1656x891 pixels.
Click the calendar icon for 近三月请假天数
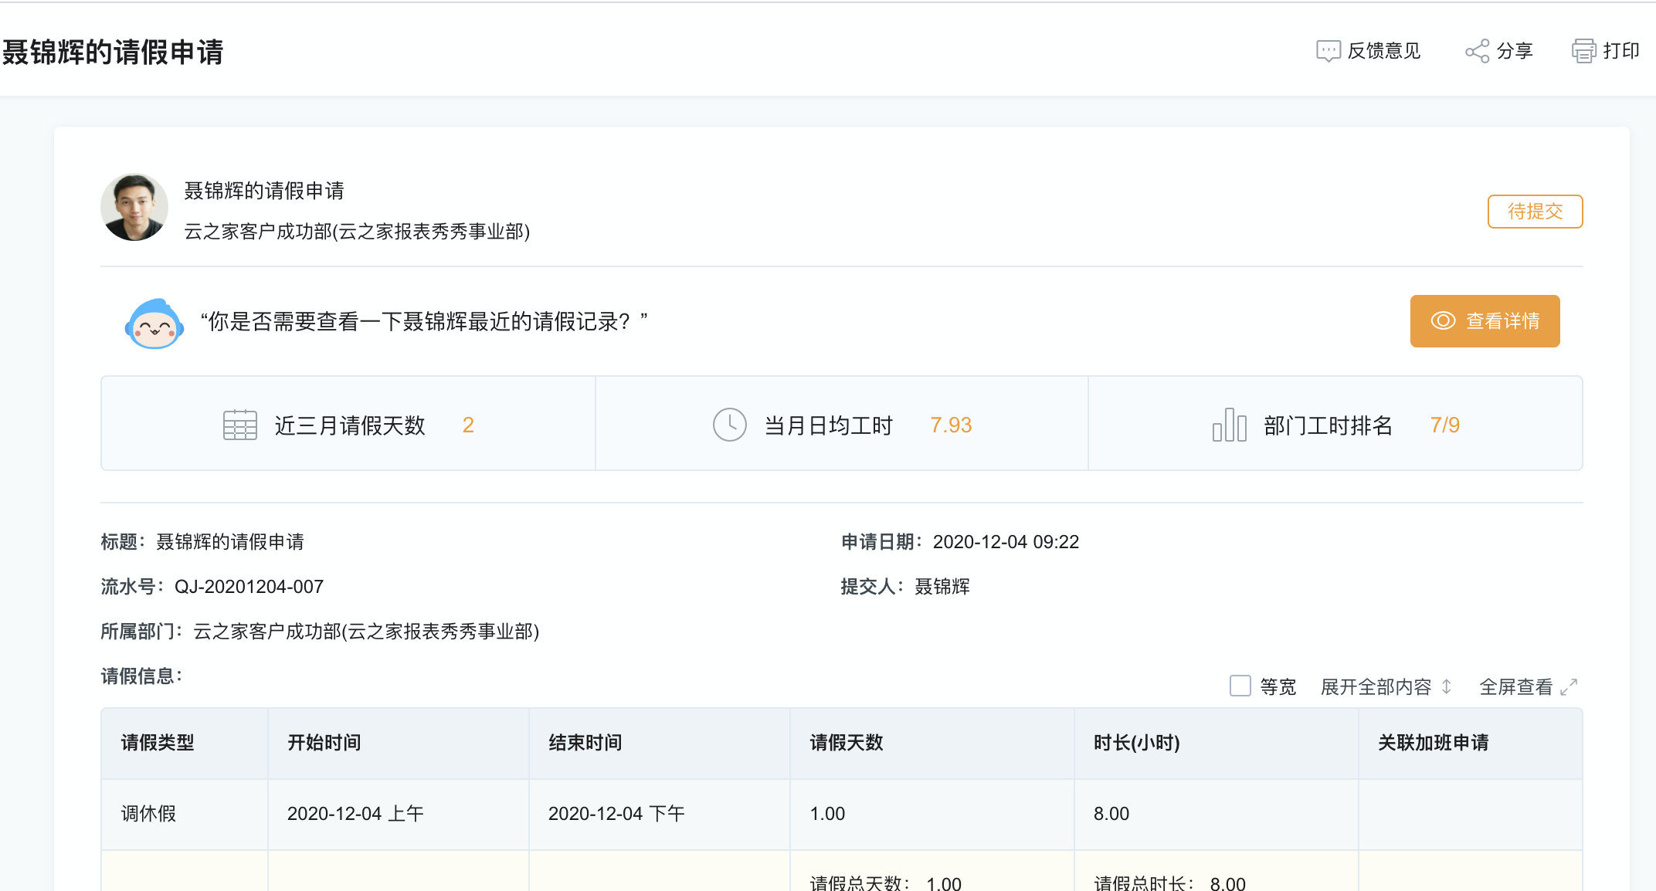(239, 425)
